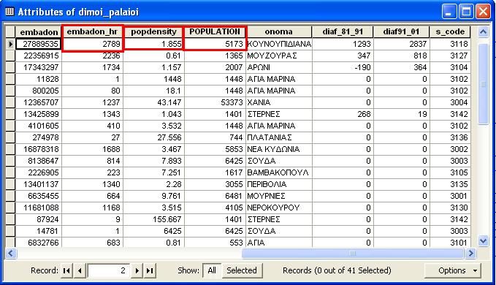Click embadon value 22356915
Viewport: 496px width, 285px height.
point(38,56)
